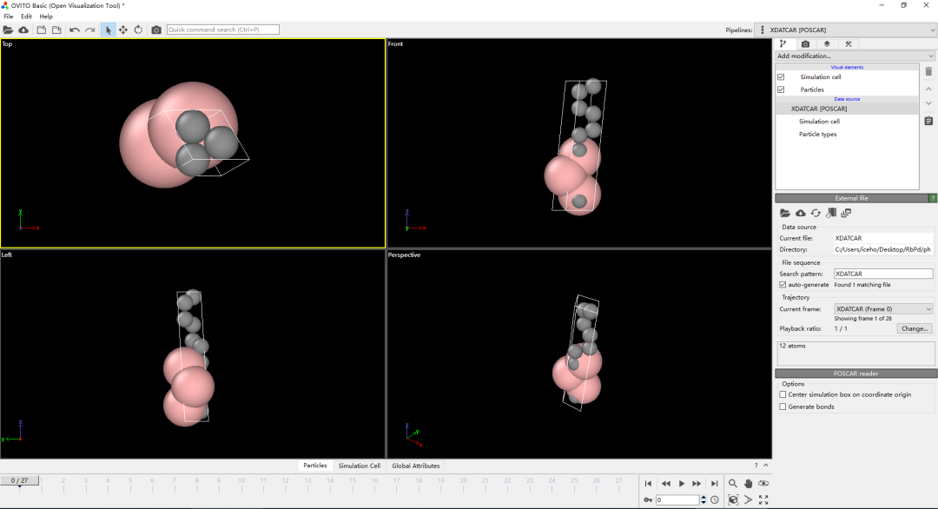The height and width of the screenshot is (509, 938).
Task: Toggle the auto-generate checkbox
Action: [783, 285]
